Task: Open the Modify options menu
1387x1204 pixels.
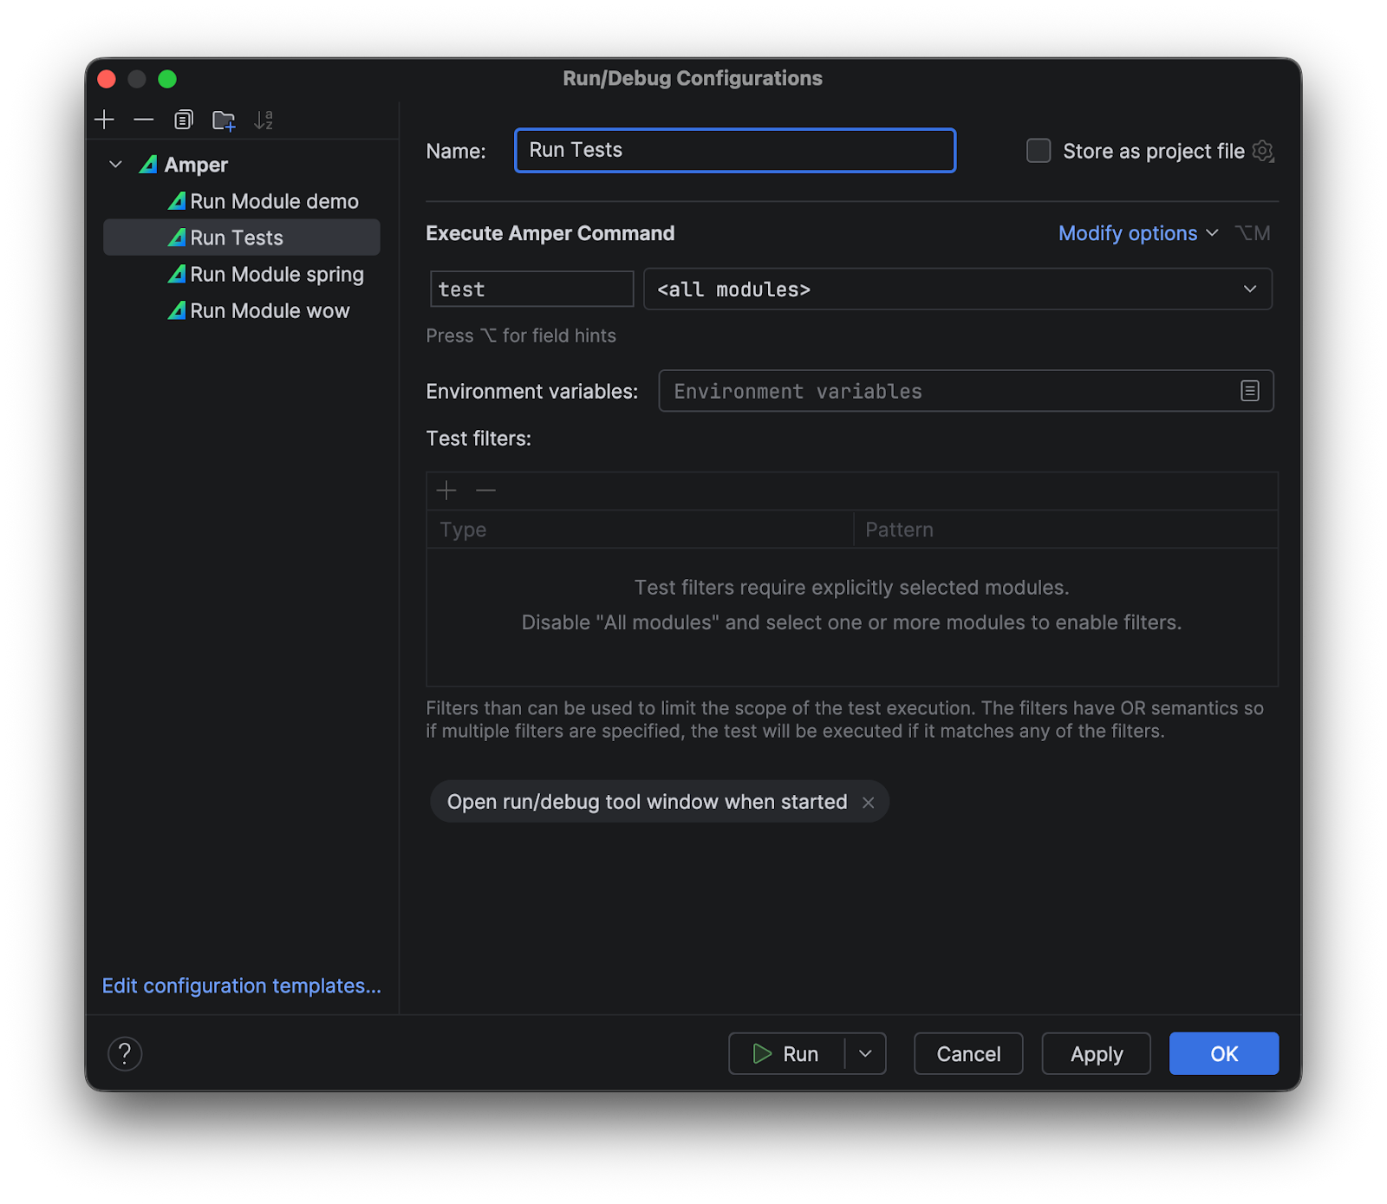Action: coord(1137,233)
